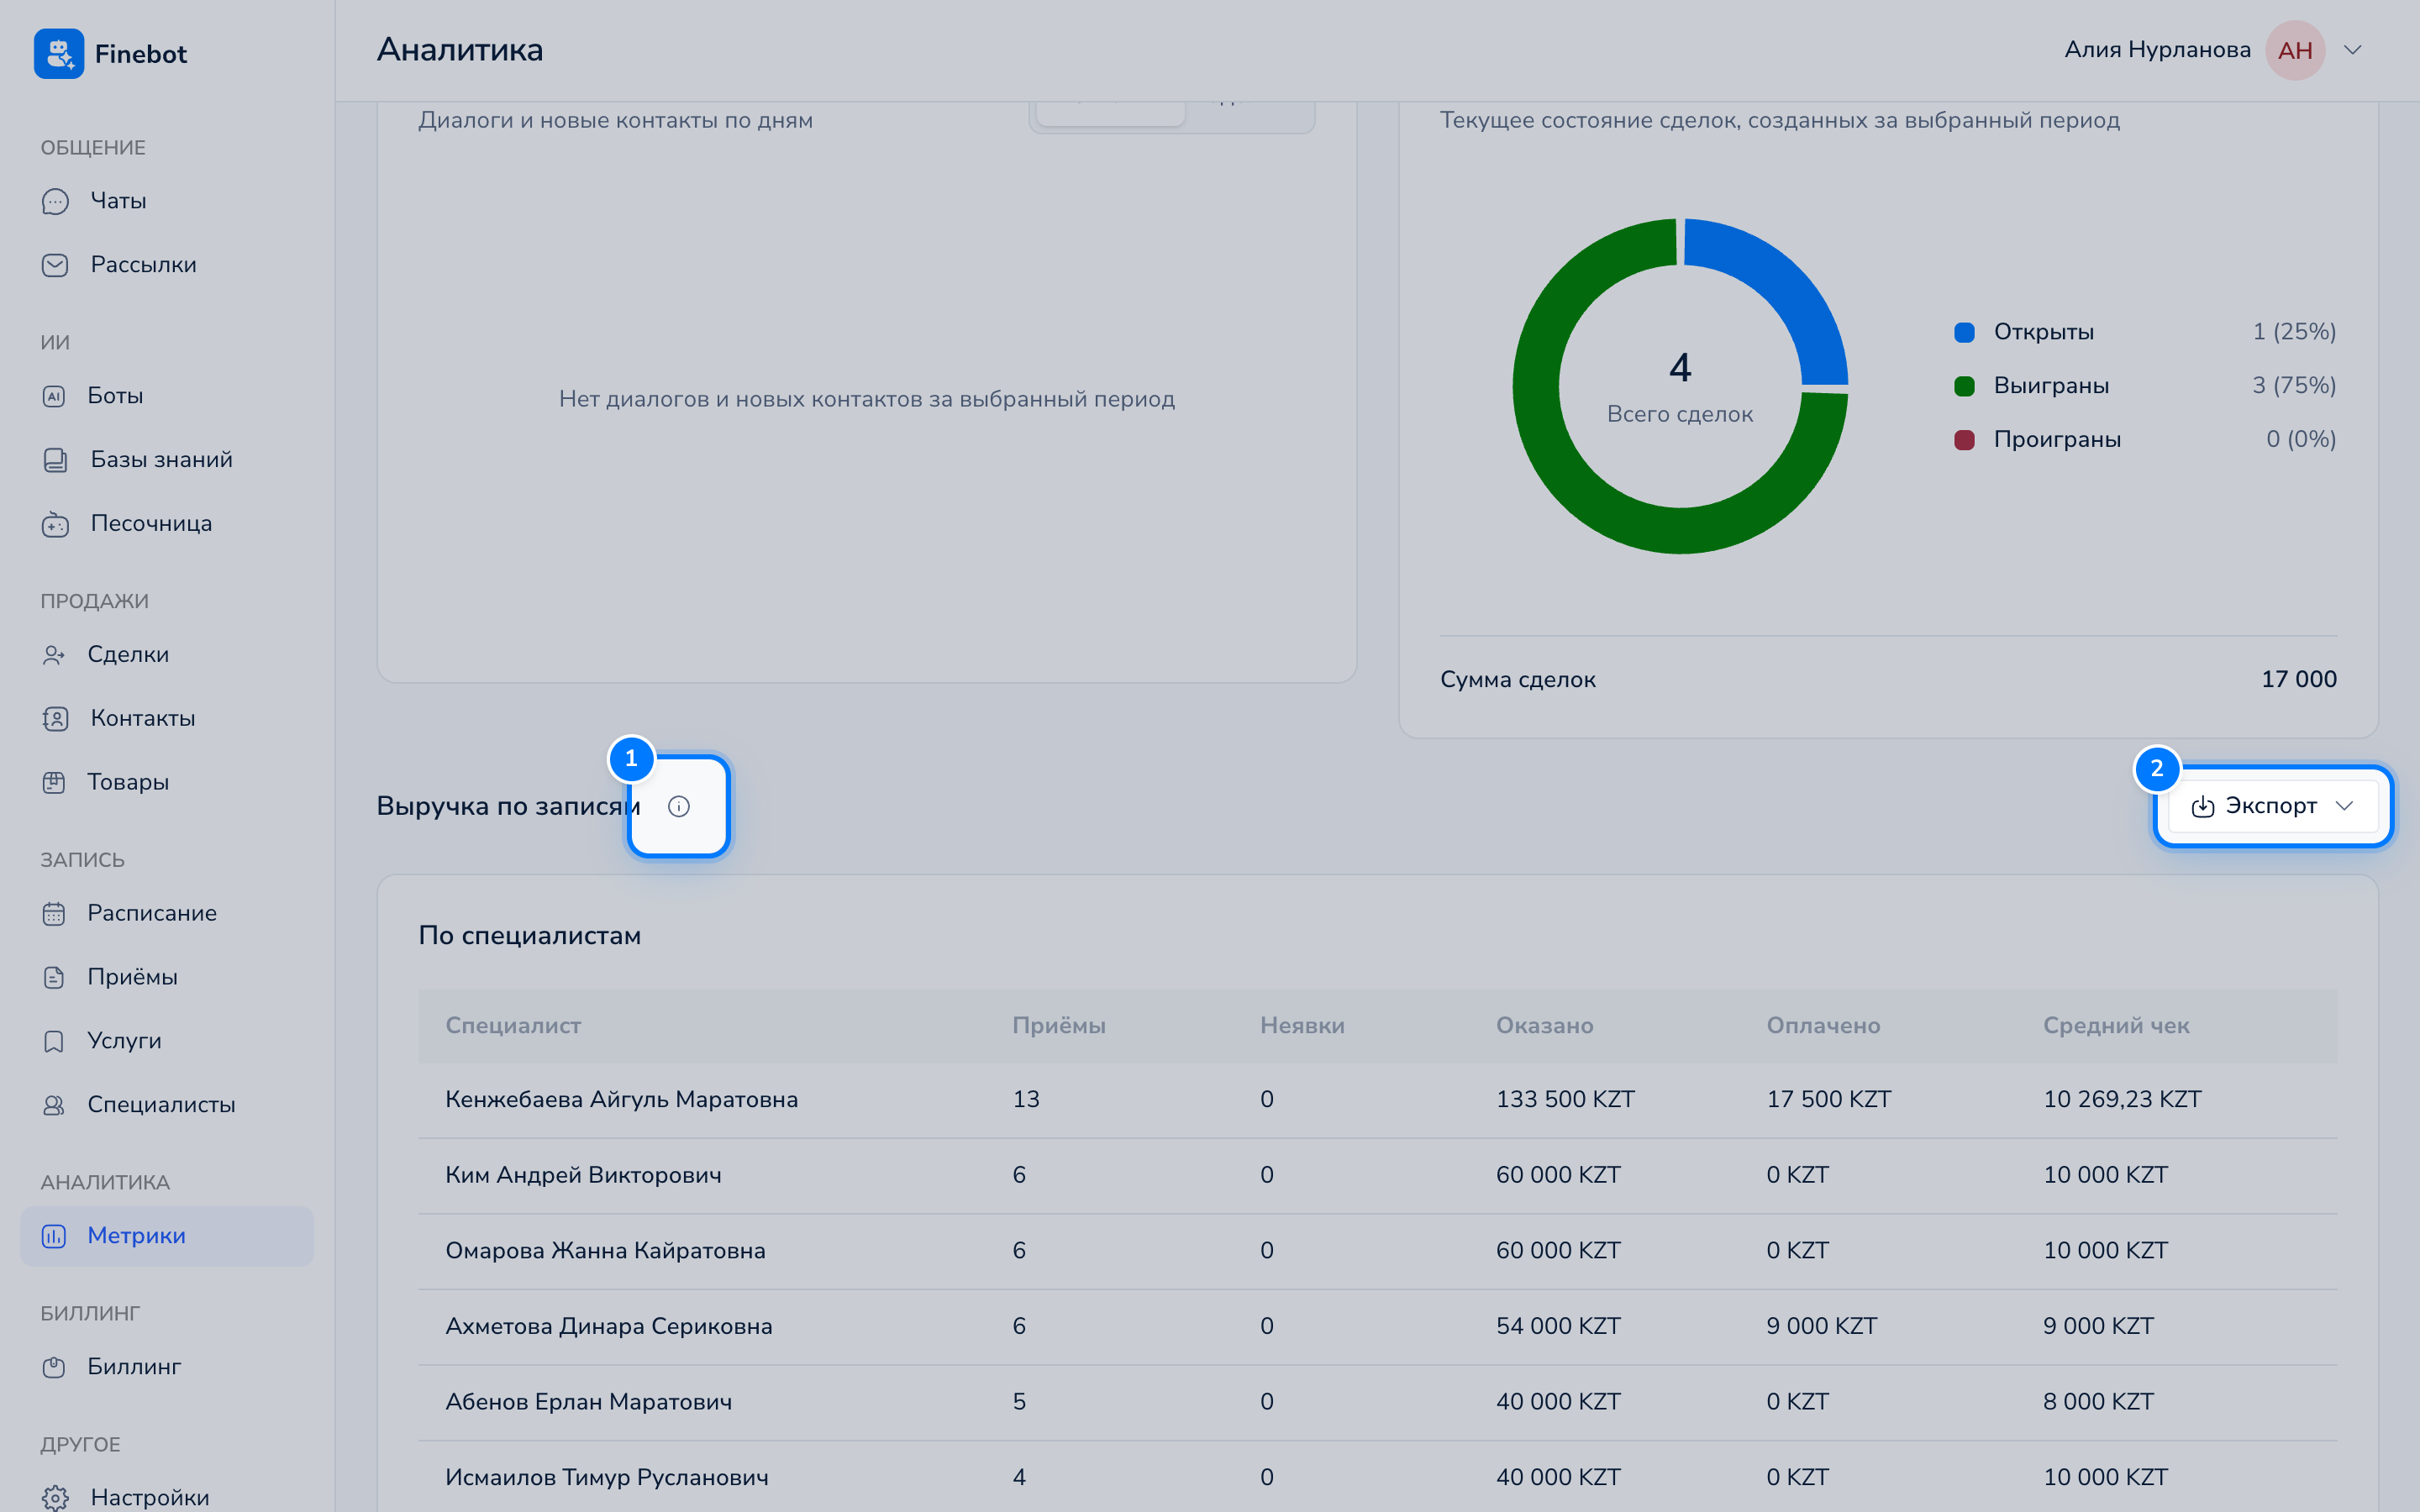This screenshot has height=1512, width=2420.
Task: Click the green Выиграны legend swatch
Action: (1964, 386)
